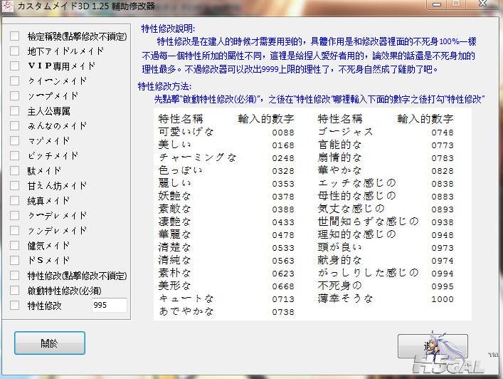Screen dimensions: 503x379
Task: Select the 清楚な trait name
Action: pos(174,247)
